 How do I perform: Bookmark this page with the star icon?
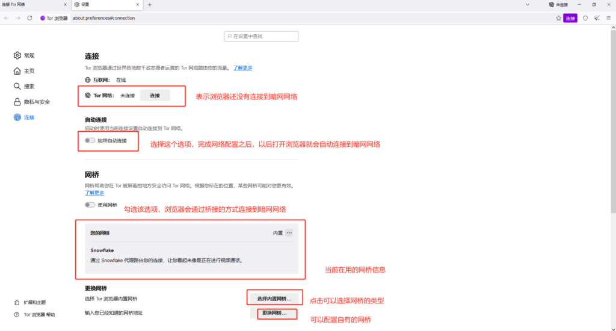pyautogui.click(x=558, y=18)
